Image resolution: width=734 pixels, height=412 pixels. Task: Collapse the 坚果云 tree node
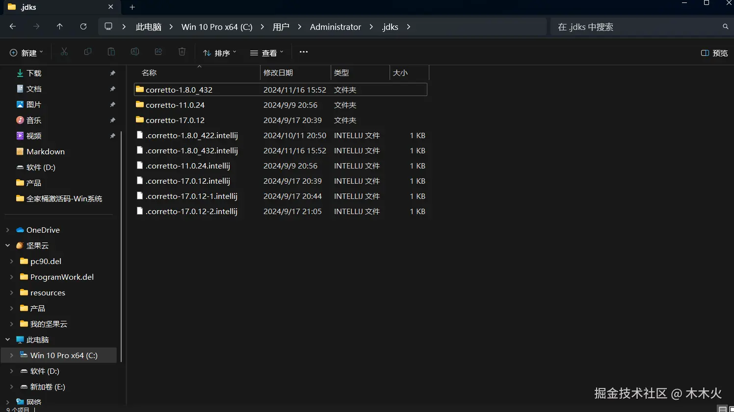(x=7, y=245)
